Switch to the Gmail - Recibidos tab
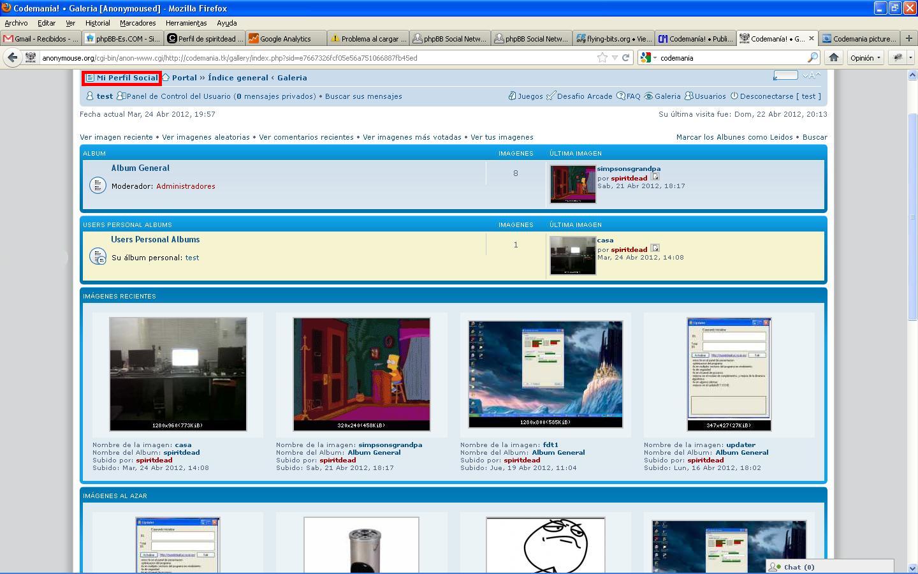This screenshot has height=574, width=918. click(41, 38)
